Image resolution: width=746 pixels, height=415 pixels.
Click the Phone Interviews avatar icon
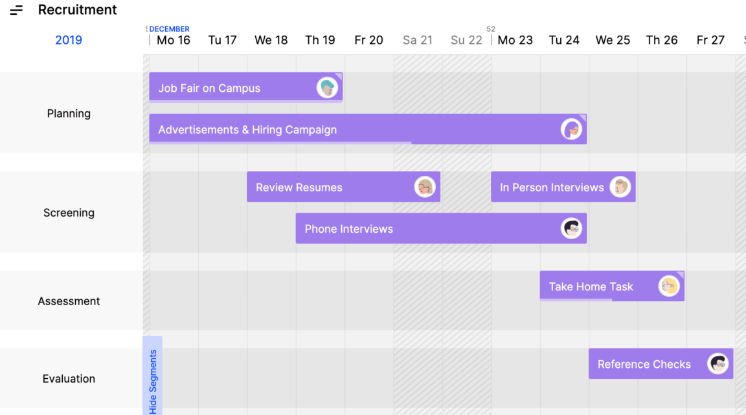point(571,228)
